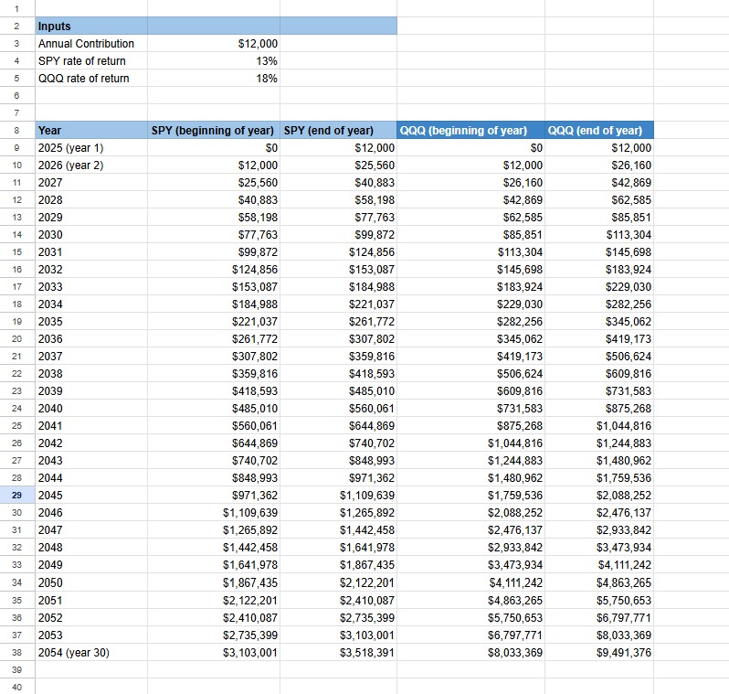This screenshot has width=729, height=694.
Task: Select the QQQ (beginning of year) header
Action: pyautogui.click(x=470, y=131)
